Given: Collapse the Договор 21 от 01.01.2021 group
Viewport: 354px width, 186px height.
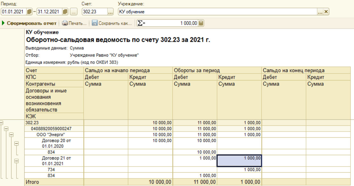Looking at the screenshot, I should coord(17,161).
